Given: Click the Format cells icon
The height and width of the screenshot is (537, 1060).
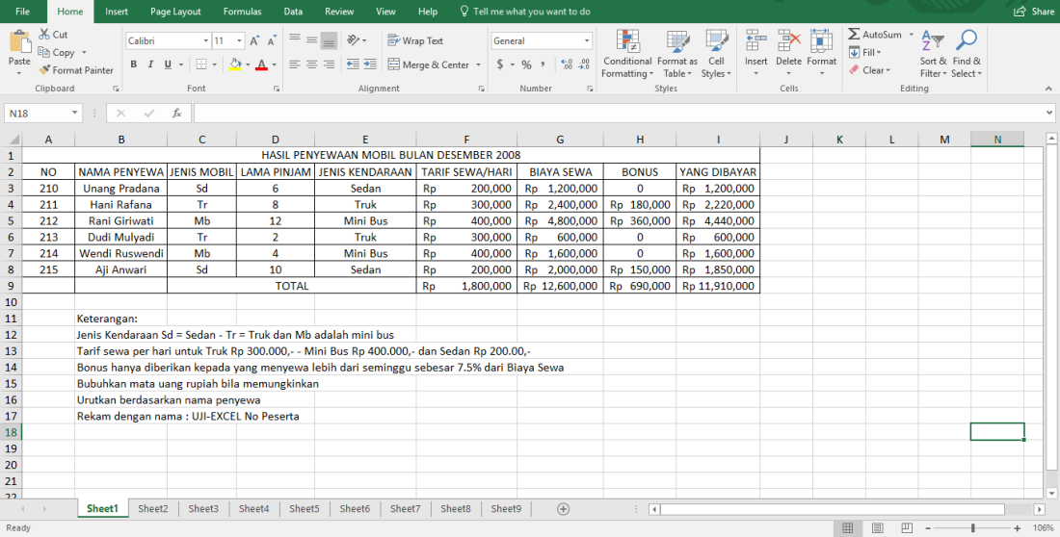Looking at the screenshot, I should [x=821, y=41].
